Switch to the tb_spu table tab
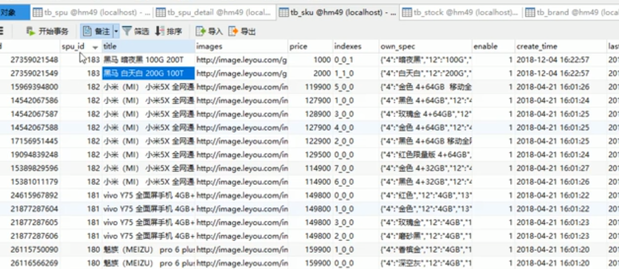Image resolution: width=619 pixels, height=269 pixels. coord(91,13)
